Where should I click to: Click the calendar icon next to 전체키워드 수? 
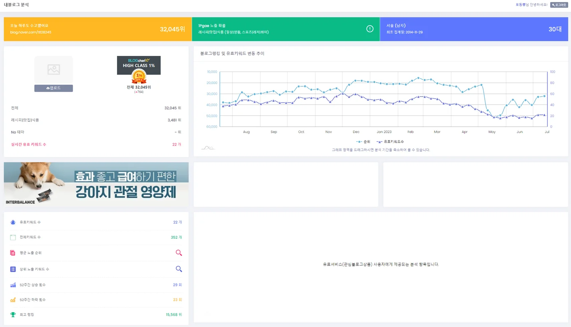point(13,237)
